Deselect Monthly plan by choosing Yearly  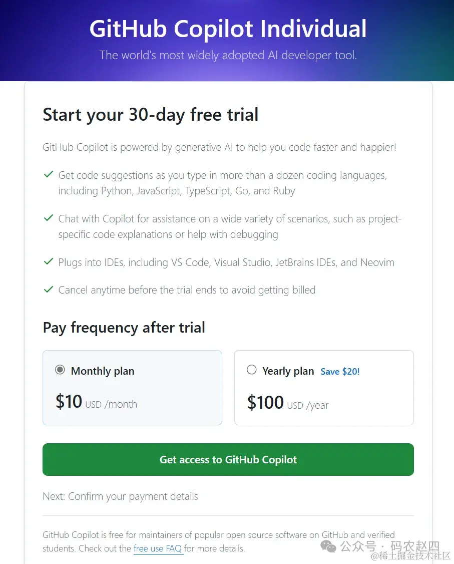(x=251, y=370)
